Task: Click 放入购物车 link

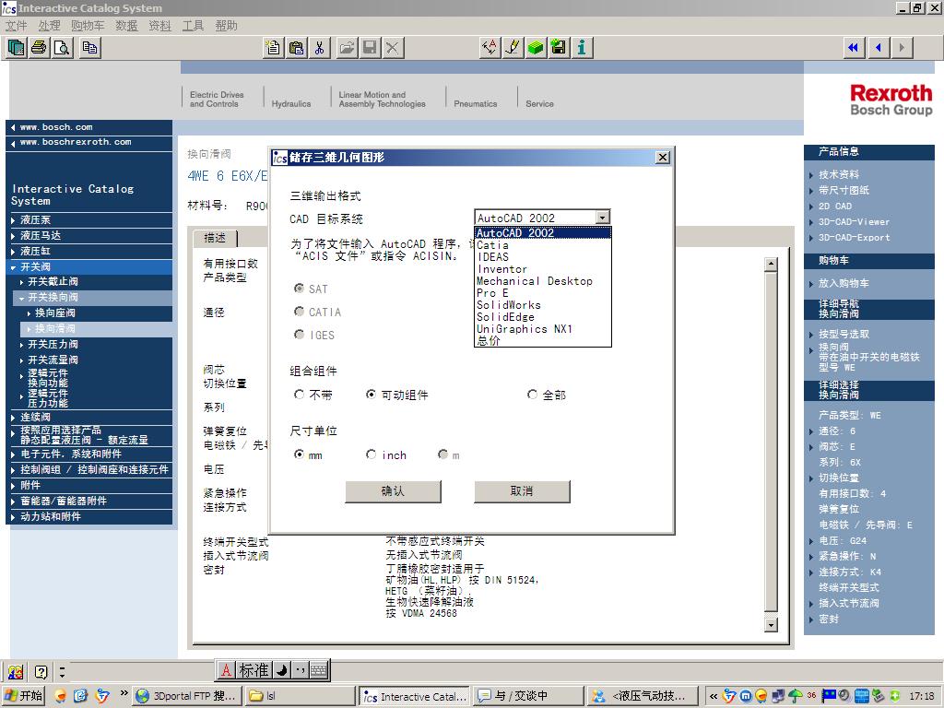Action: click(x=844, y=284)
